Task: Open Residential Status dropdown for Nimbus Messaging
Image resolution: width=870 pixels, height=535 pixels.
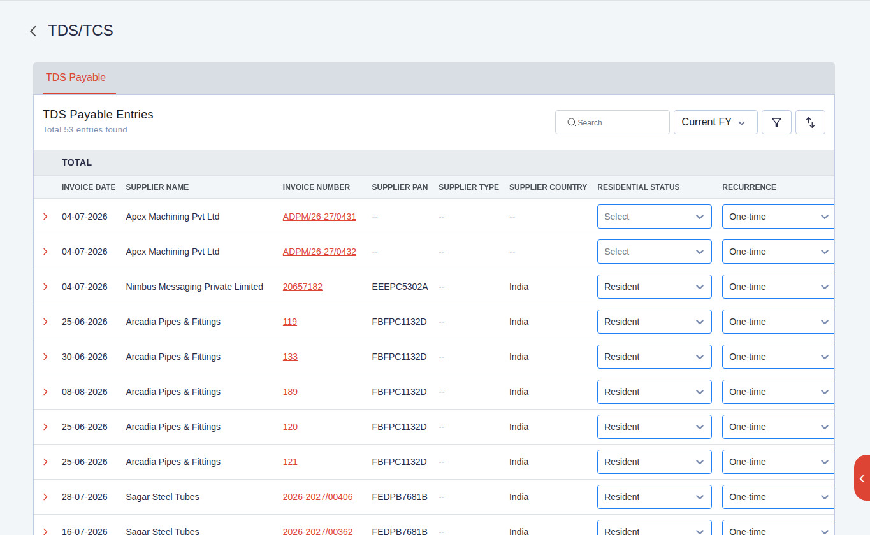Action: coord(654,287)
